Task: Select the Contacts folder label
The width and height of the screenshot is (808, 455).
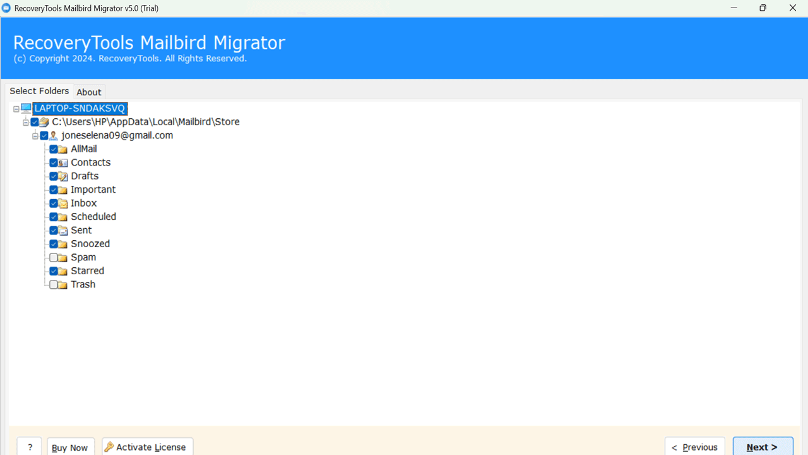Action: (x=91, y=163)
